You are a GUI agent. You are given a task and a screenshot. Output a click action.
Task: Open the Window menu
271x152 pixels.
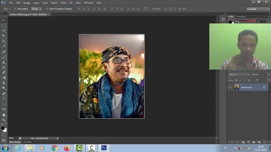point(88,3)
